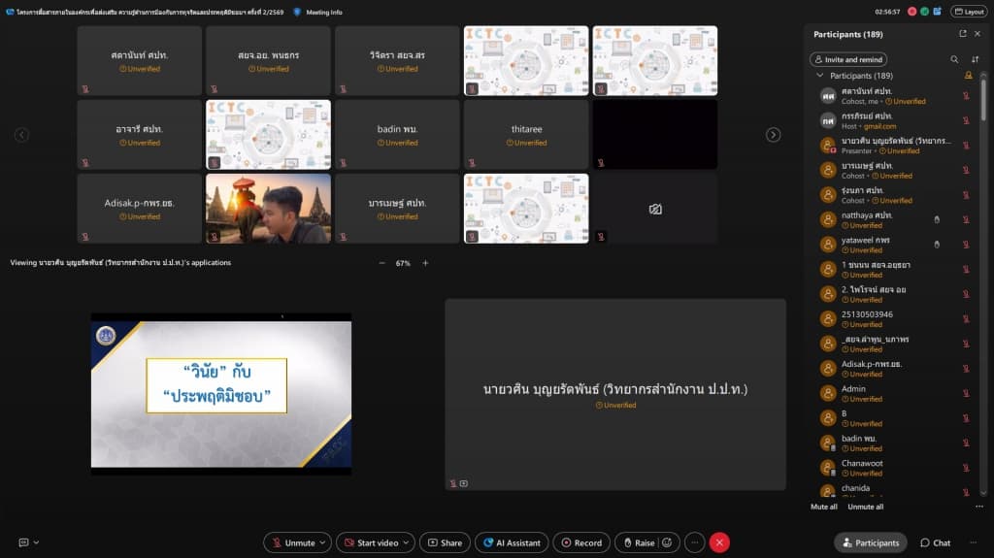994x558 pixels.
Task: Open more options beside Unmute all
Action: [x=979, y=507]
